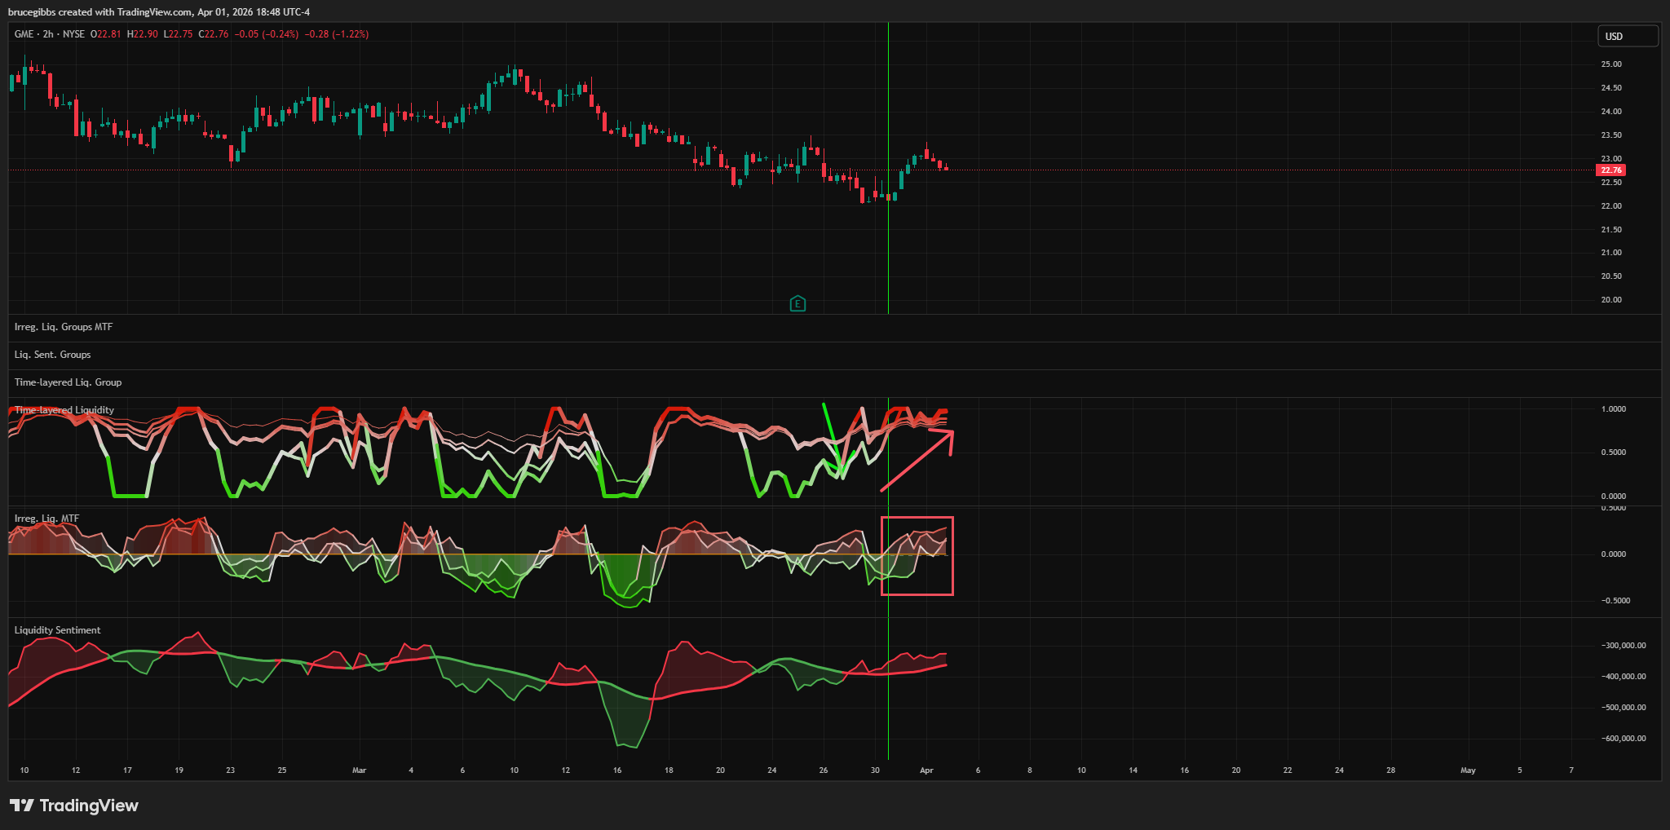The image size is (1670, 830).
Task: Click the GME symbol in chart legend
Action: [x=24, y=34]
